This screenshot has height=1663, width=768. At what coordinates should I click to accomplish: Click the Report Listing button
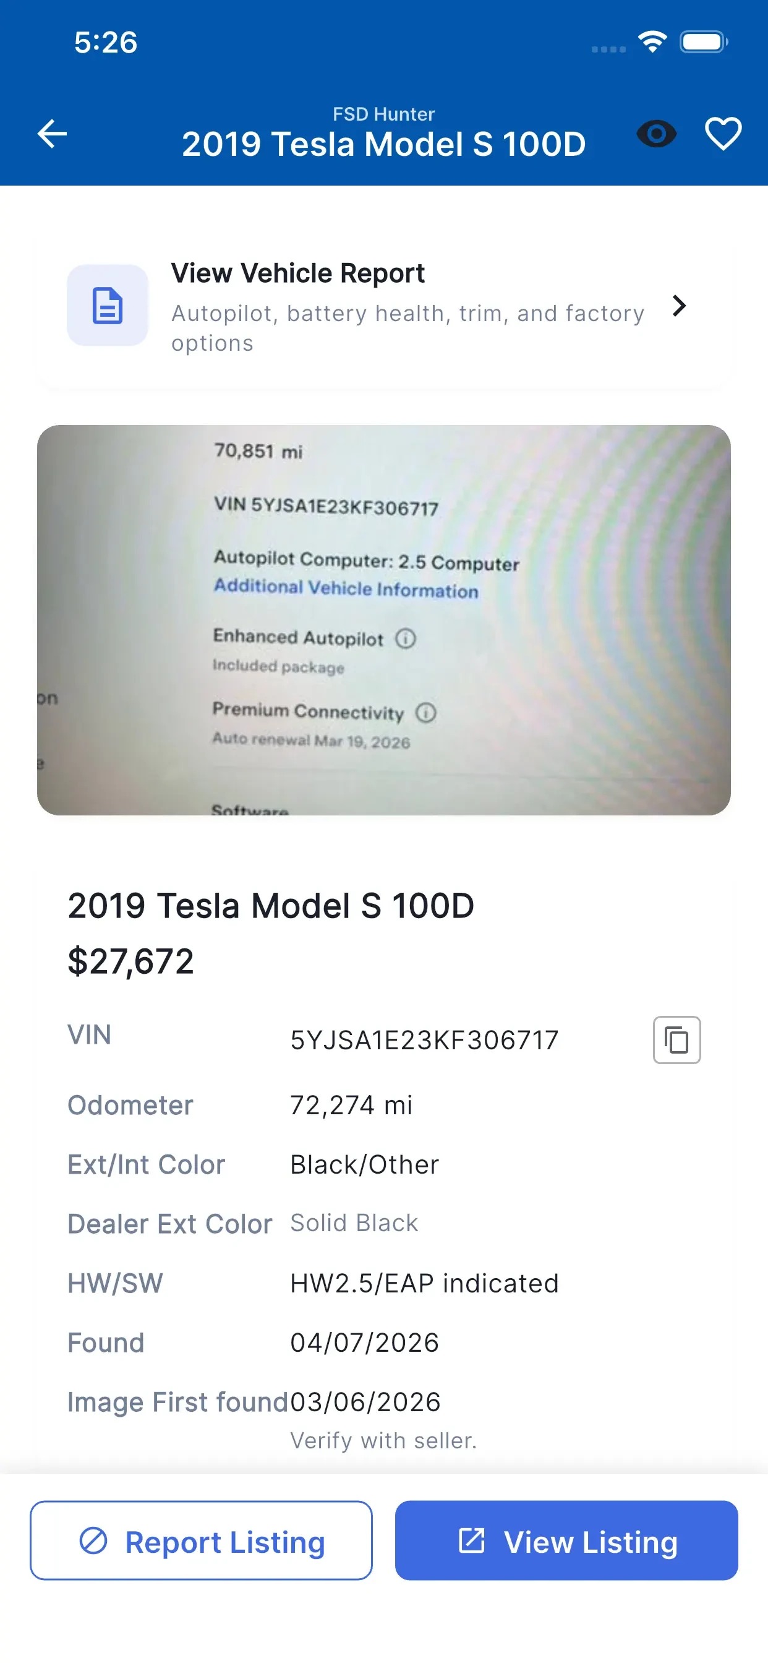(201, 1541)
